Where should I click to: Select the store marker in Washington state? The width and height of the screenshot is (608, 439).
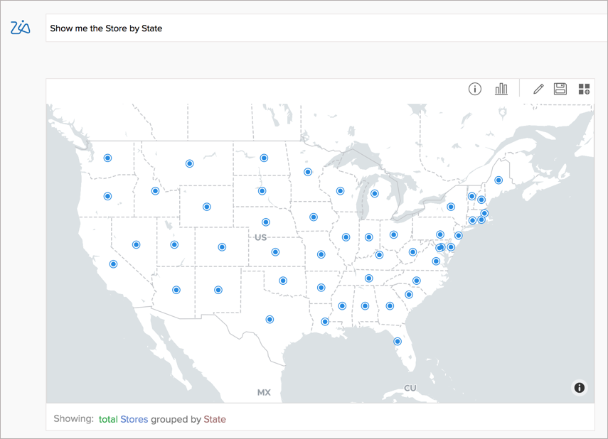[x=108, y=158]
